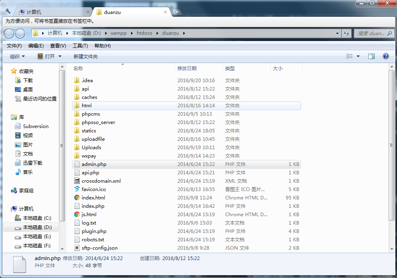This screenshot has width=397, height=278.
Task: Expand the arrow after duanzu in breadcrumb
Action: [x=184, y=33]
